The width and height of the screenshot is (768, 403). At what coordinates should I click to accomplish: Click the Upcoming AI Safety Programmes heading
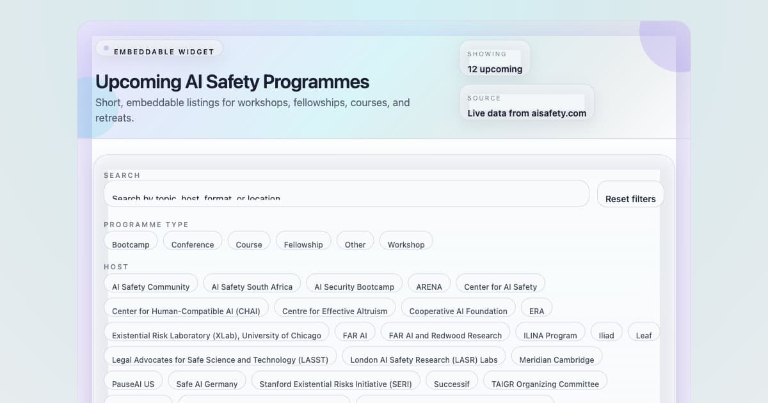pyautogui.click(x=232, y=82)
